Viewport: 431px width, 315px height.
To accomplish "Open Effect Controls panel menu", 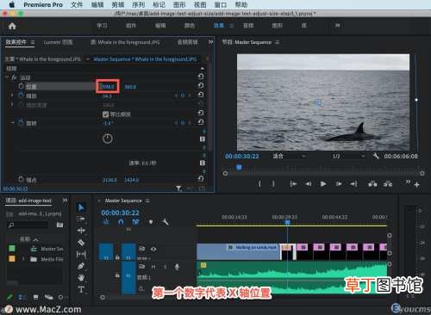I will (33, 42).
